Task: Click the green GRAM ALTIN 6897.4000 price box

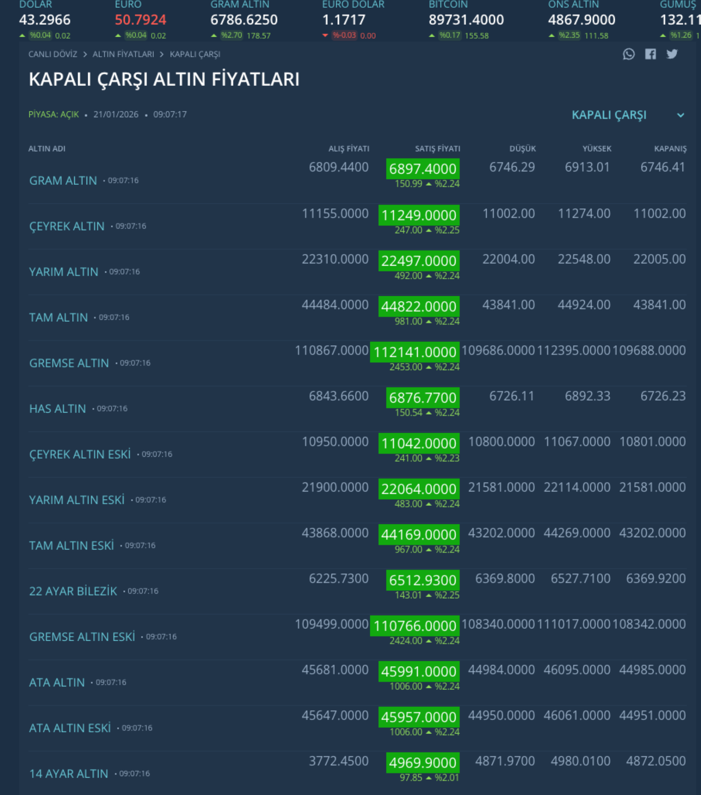Action: pos(423,169)
